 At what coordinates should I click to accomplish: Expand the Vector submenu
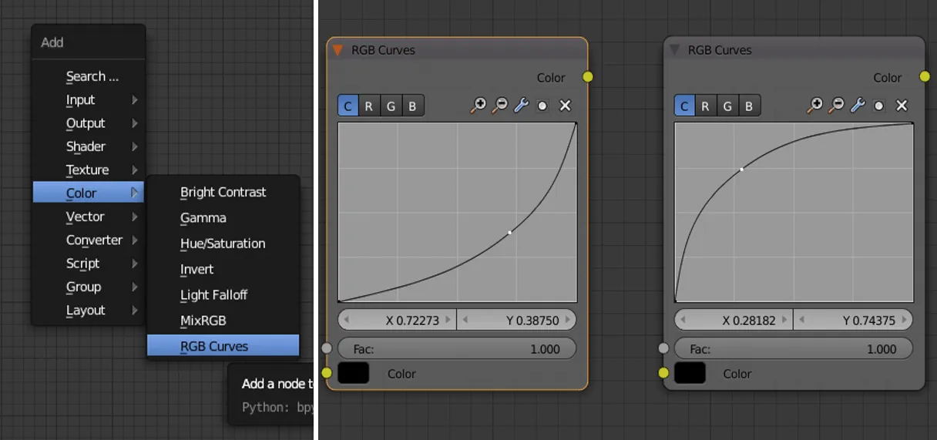(x=89, y=217)
